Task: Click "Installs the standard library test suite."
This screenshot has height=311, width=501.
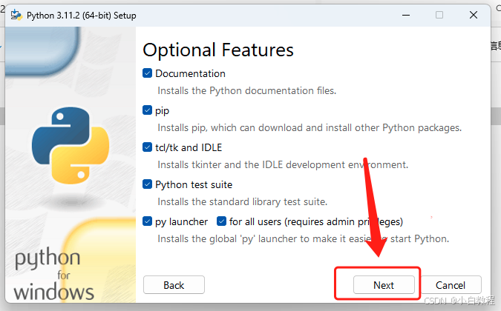Action: (x=243, y=201)
